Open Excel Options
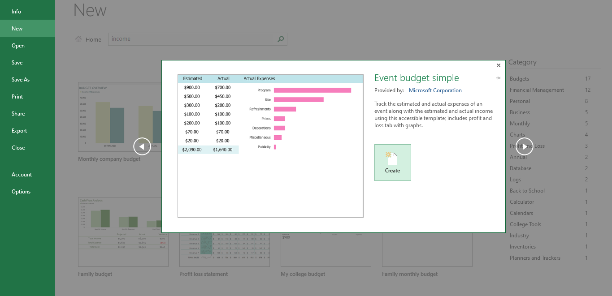Viewport: 612px width, 296px height. click(21, 192)
